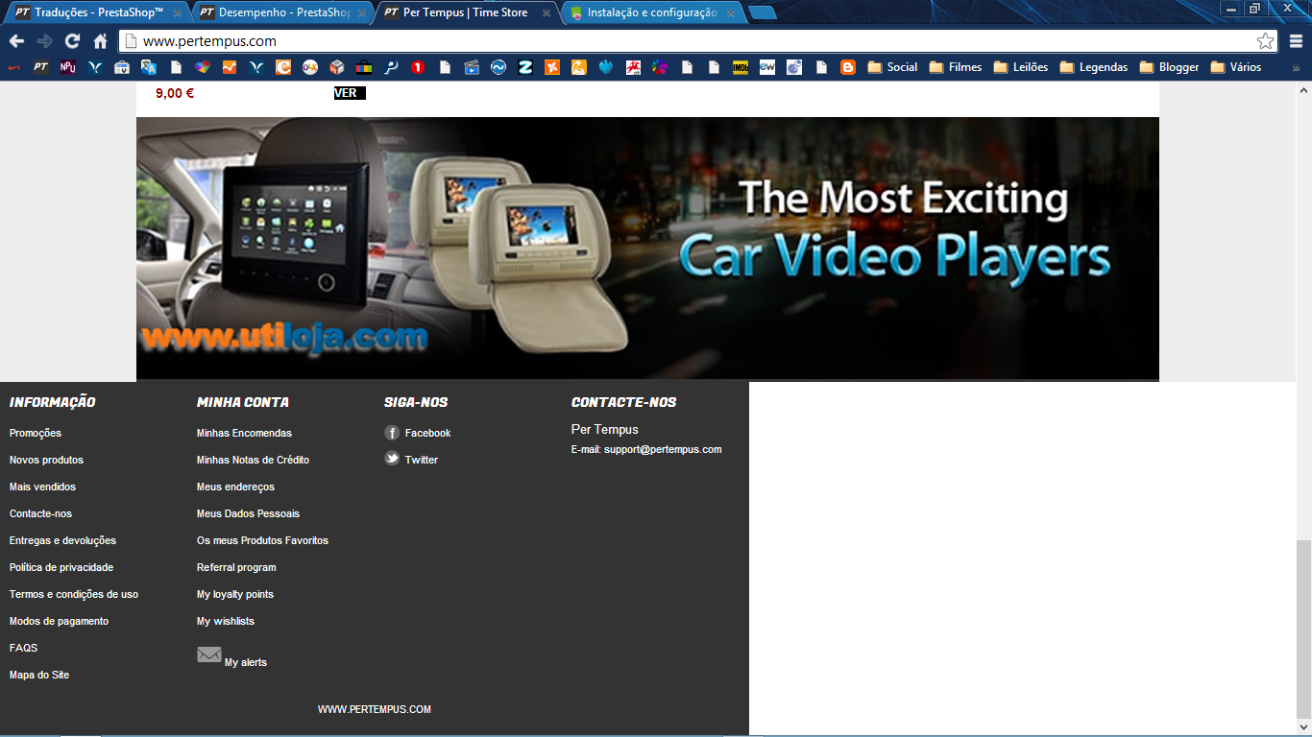Go to Minhas Encomendas
This screenshot has height=737, width=1312.
click(x=244, y=433)
